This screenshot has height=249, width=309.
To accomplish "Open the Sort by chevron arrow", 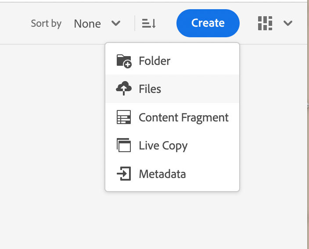I will [x=116, y=23].
